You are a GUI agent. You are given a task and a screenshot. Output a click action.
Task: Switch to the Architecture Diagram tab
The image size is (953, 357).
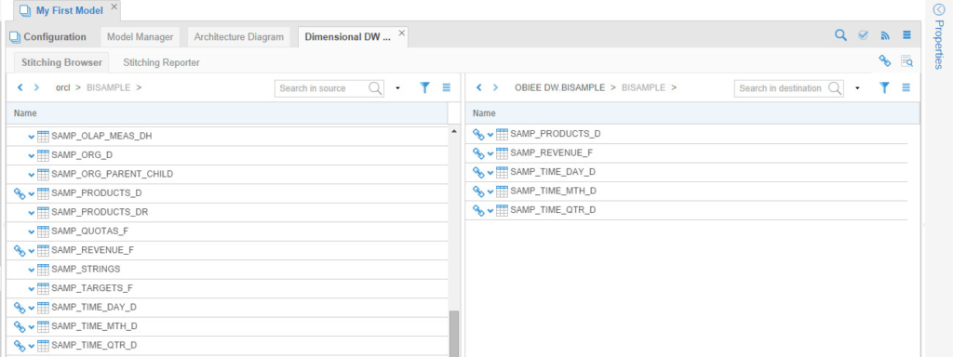click(x=239, y=36)
